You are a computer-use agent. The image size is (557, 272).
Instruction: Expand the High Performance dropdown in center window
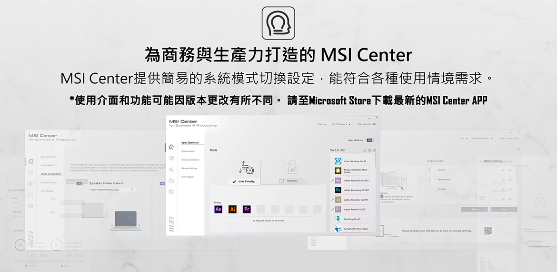click(340, 124)
